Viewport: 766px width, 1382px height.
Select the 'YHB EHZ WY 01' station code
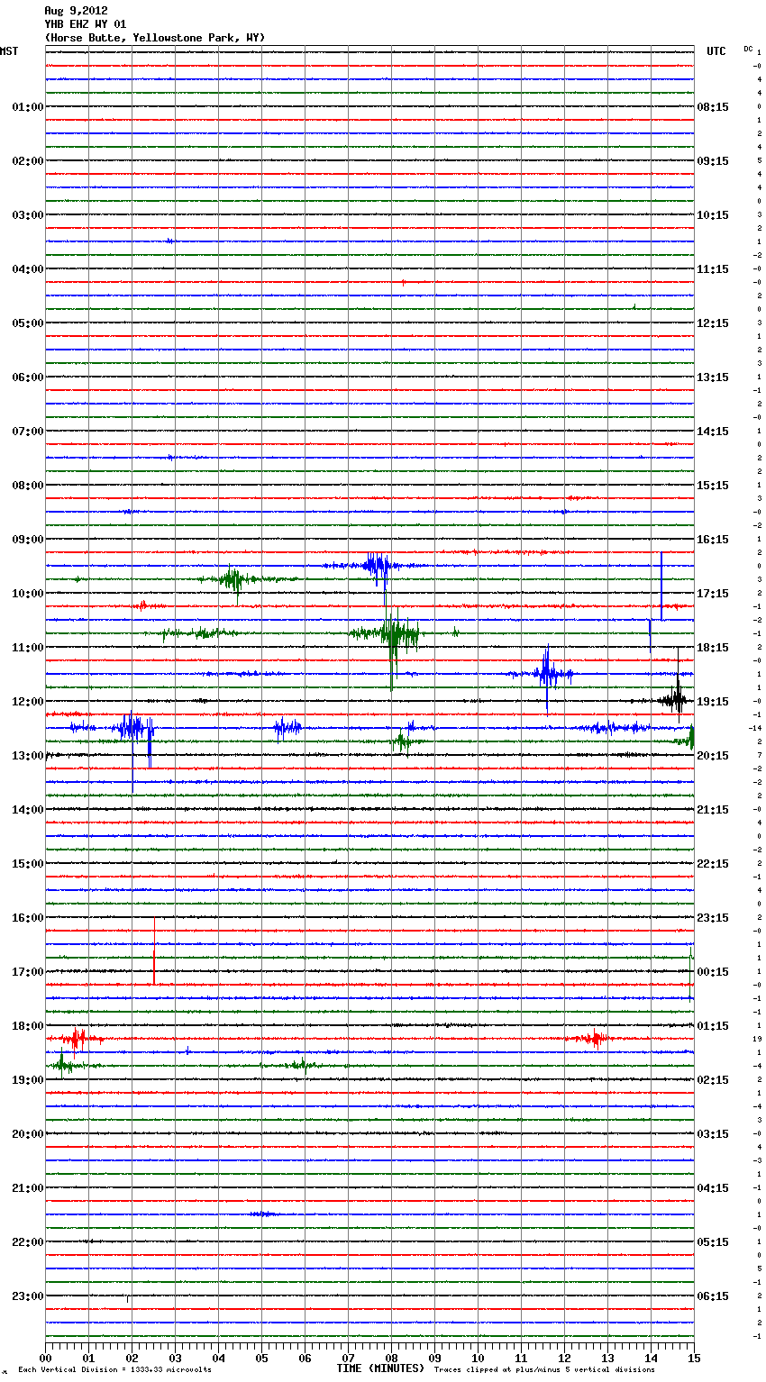pos(86,24)
